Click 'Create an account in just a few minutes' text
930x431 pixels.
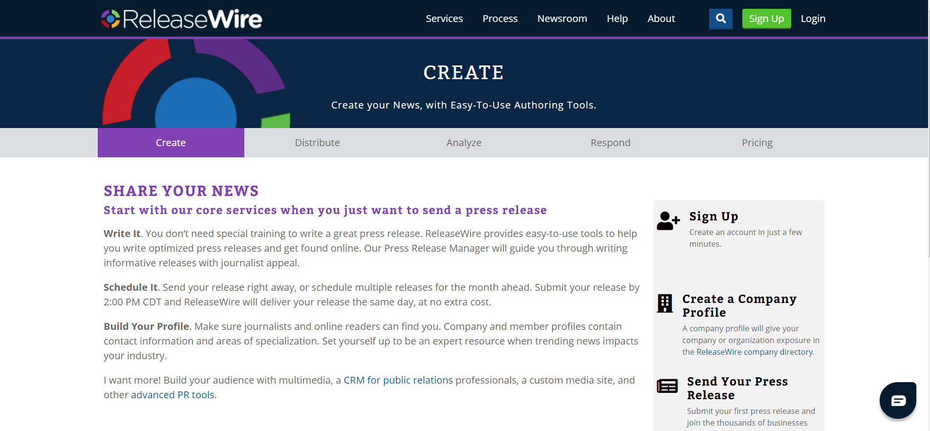745,238
